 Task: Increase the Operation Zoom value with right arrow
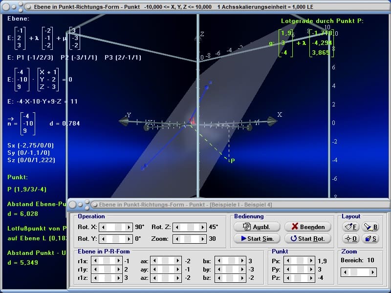click(x=202, y=239)
